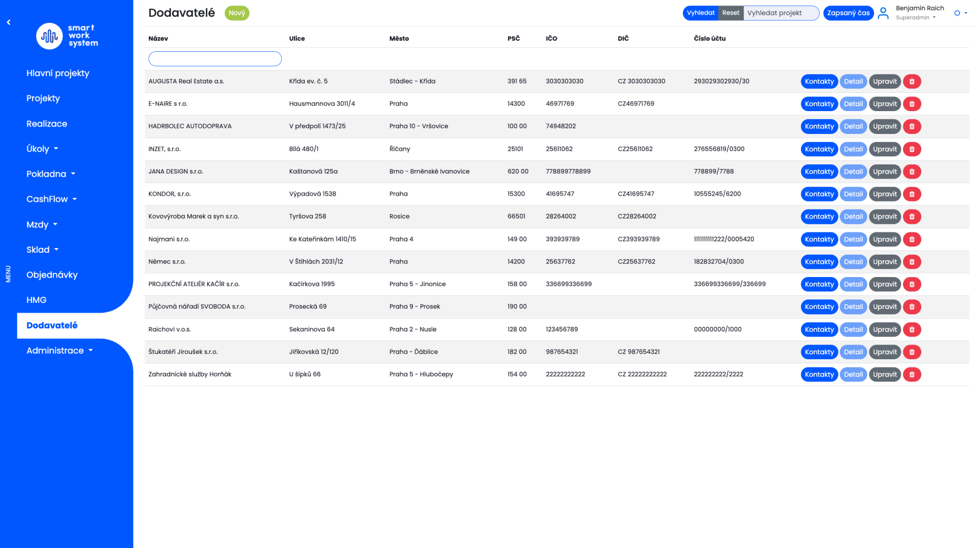
Task: Click trash icon for KONDOR, s.r.o.
Action: pyautogui.click(x=912, y=194)
